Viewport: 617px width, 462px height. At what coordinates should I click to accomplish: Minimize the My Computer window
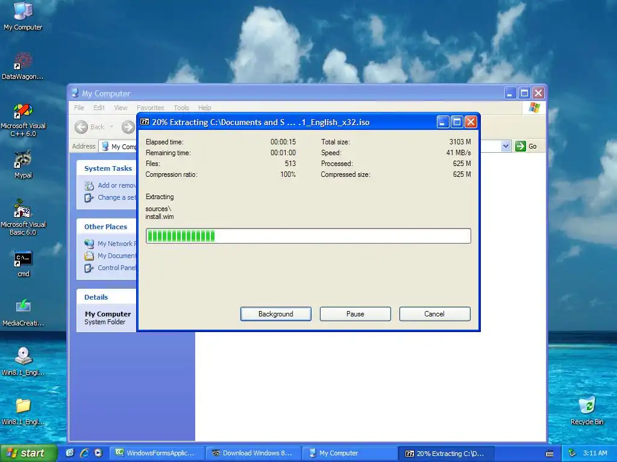pyautogui.click(x=510, y=93)
